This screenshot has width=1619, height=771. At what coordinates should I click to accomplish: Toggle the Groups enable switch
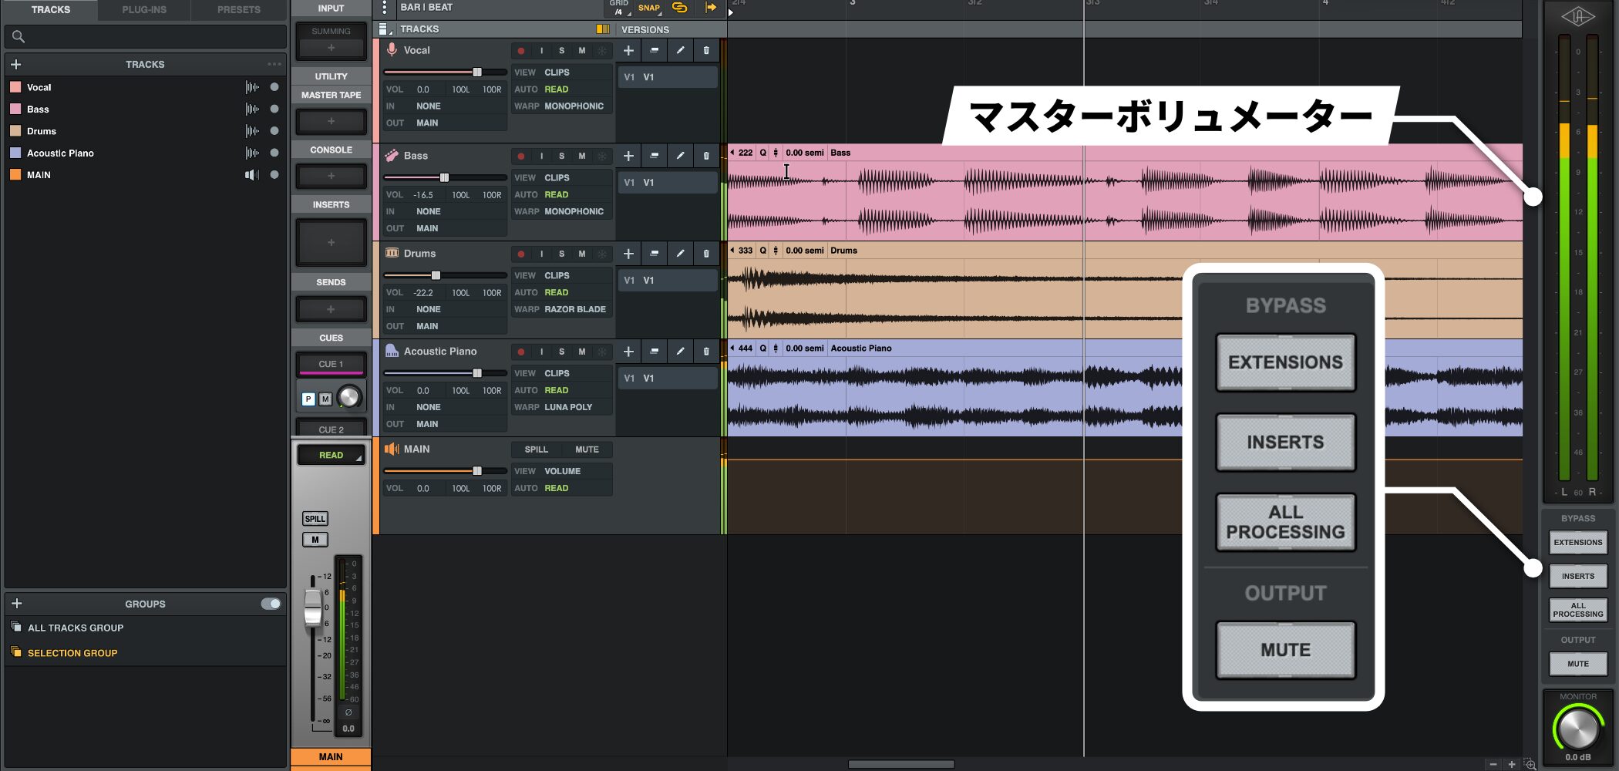coord(271,604)
